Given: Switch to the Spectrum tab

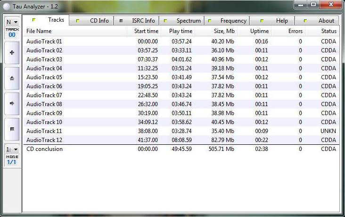Looking at the screenshot, I should click(182, 21).
